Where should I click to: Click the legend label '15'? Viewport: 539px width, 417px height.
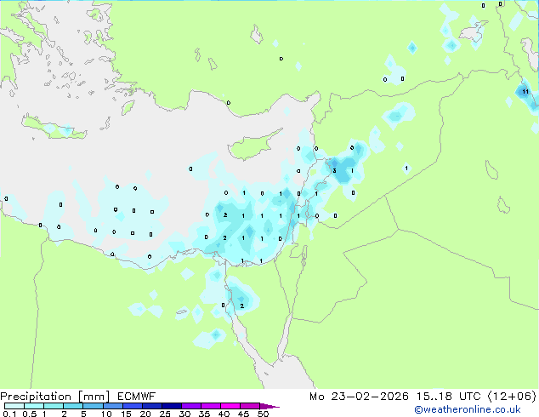pyautogui.click(x=126, y=414)
